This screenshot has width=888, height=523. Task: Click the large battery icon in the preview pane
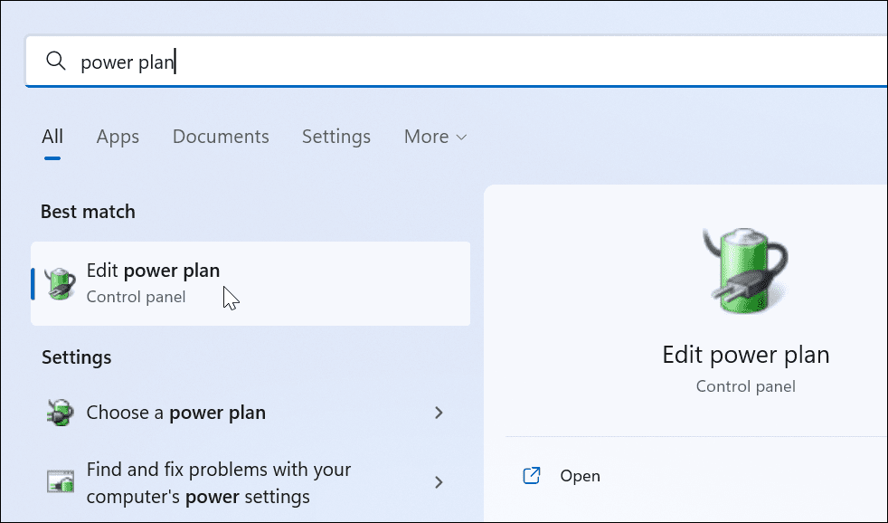coord(745,270)
